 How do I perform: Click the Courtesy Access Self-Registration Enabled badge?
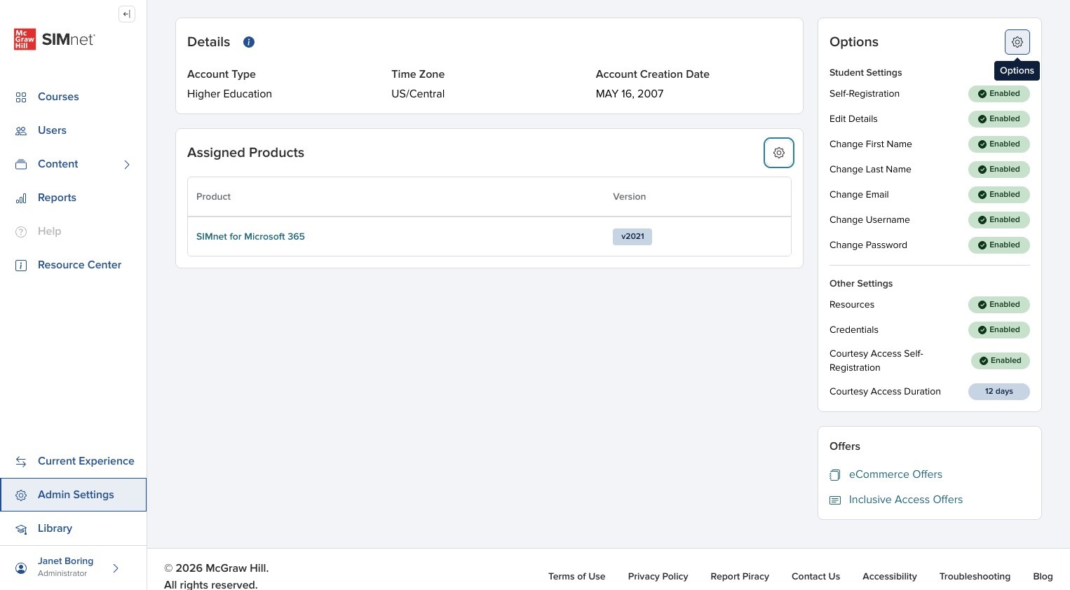point(1001,361)
